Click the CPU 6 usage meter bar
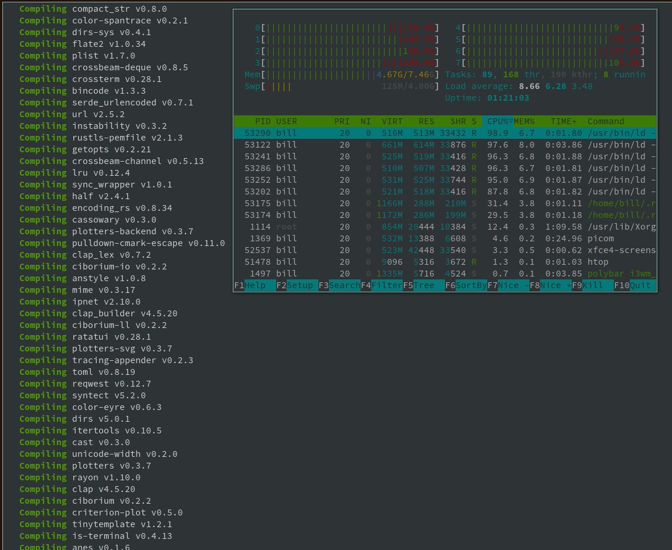 tap(550, 52)
